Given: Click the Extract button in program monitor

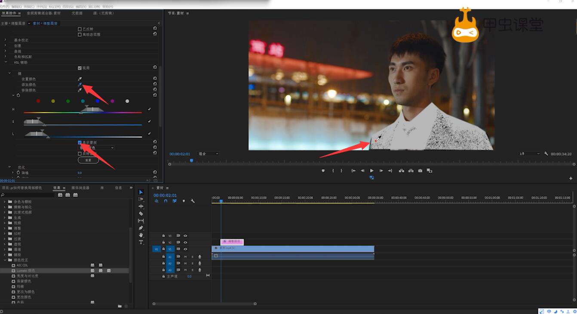Looking at the screenshot, I should point(411,171).
